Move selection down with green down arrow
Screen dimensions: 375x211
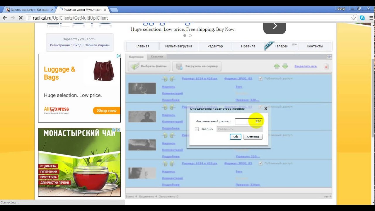pyautogui.click(x=285, y=67)
